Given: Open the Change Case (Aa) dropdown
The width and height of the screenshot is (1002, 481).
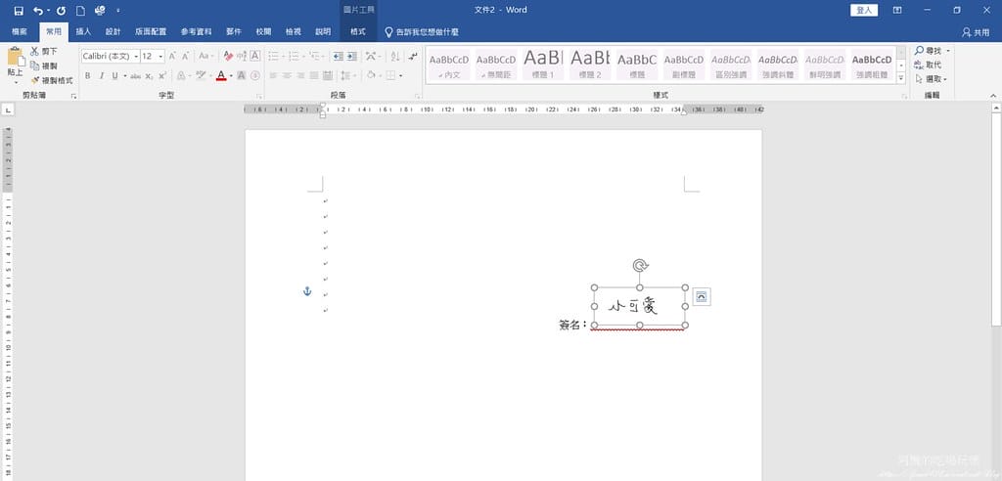Looking at the screenshot, I should (x=205, y=56).
